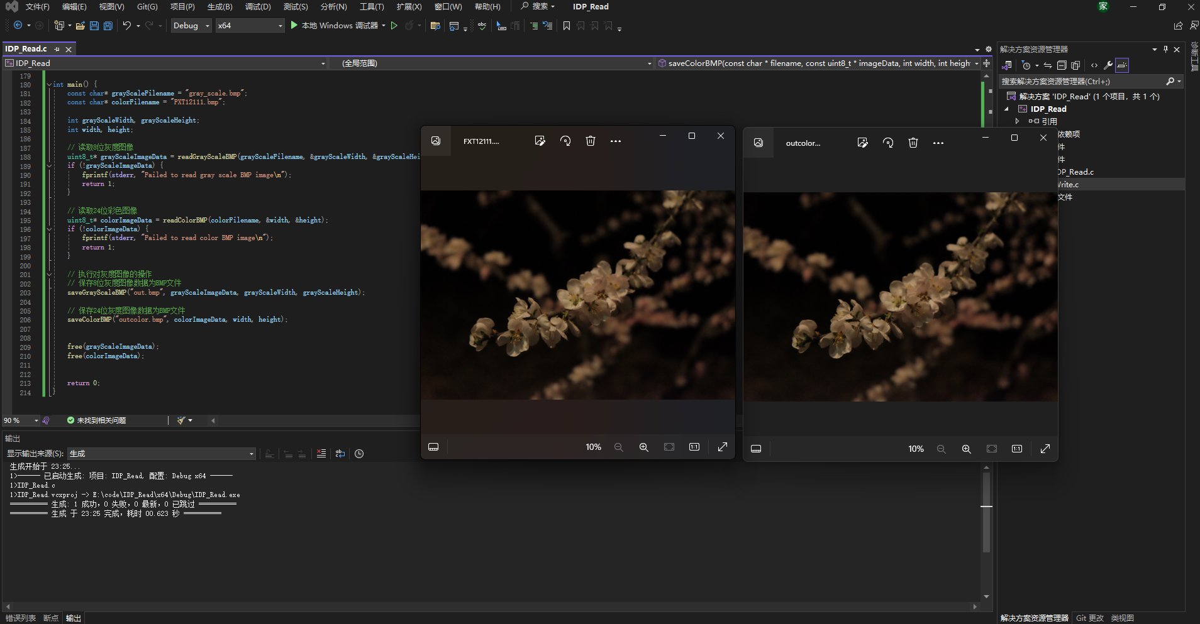Open the IDP_Read project scope dropdown
Image resolution: width=1200 pixels, height=624 pixels.
(165, 63)
